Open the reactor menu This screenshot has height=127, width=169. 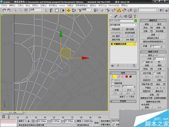pyautogui.click(x=62, y=5)
